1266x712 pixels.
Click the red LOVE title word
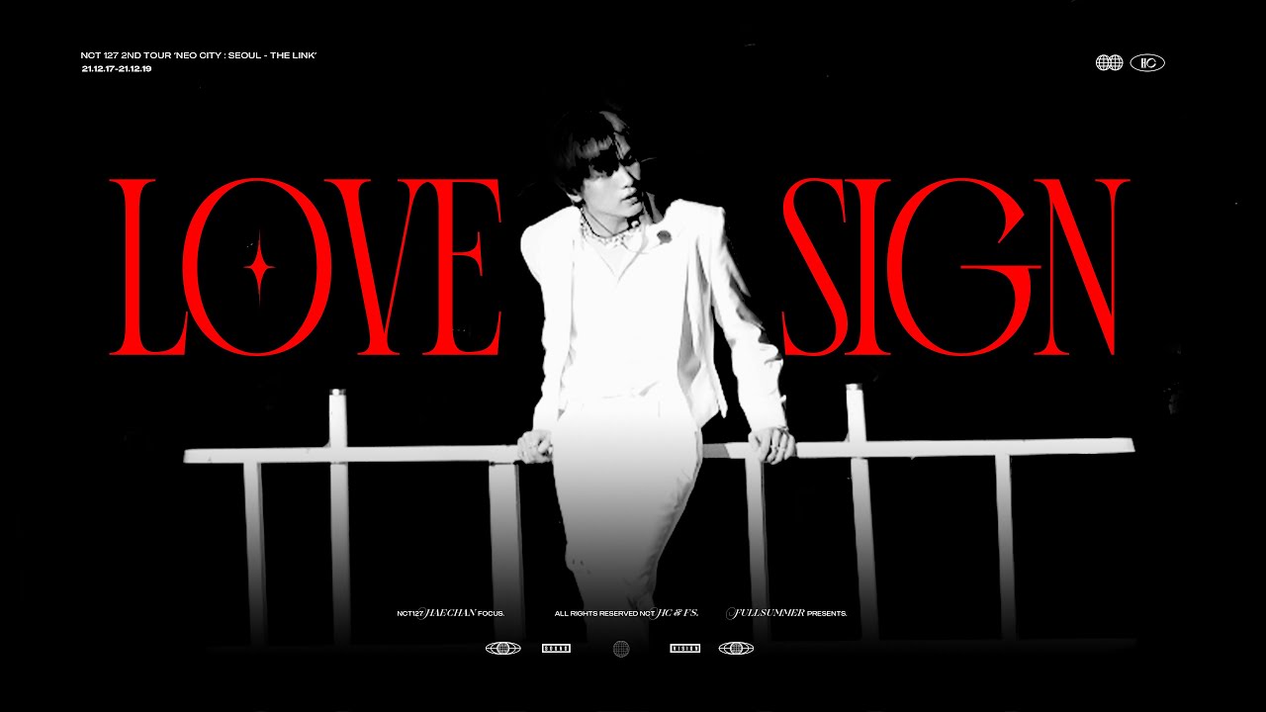click(x=305, y=267)
